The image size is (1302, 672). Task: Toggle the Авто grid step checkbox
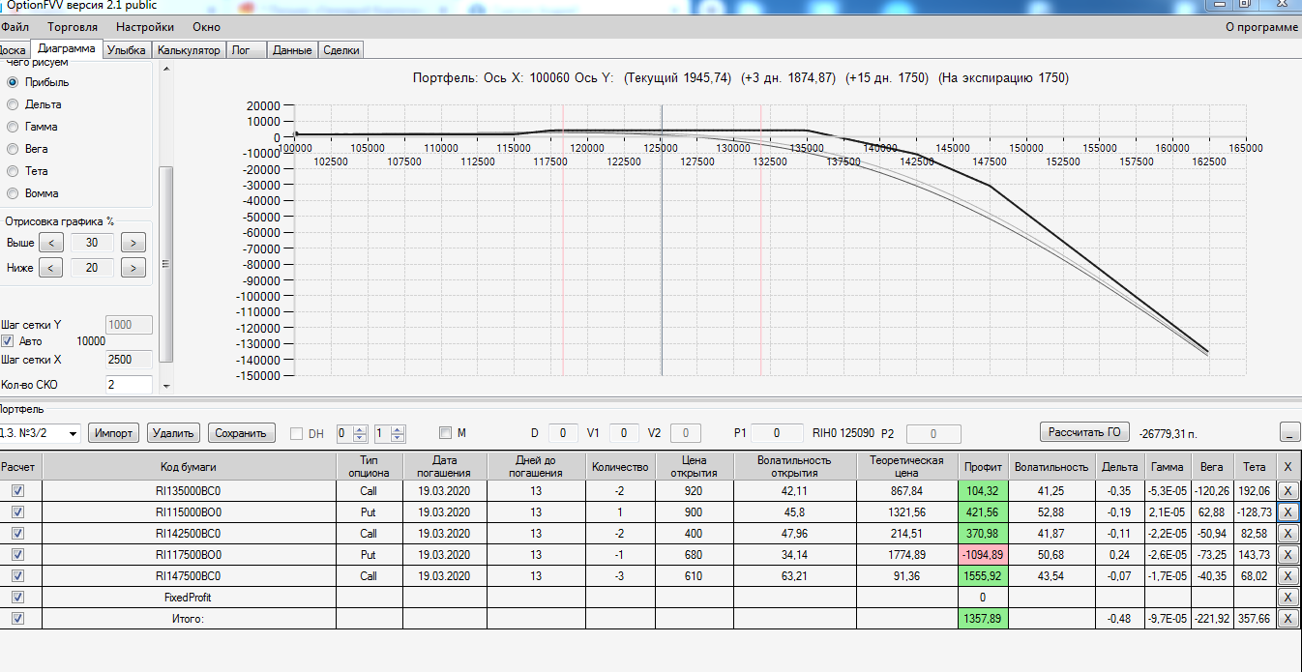pos(8,341)
